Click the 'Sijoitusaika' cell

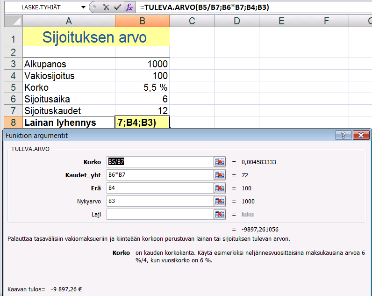(69, 99)
